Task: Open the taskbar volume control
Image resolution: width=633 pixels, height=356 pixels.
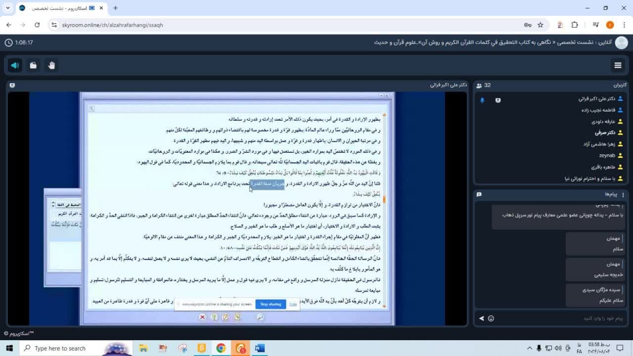Action: 558,348
